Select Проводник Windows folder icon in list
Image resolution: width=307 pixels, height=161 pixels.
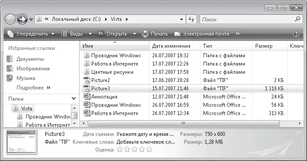click(x=87, y=56)
